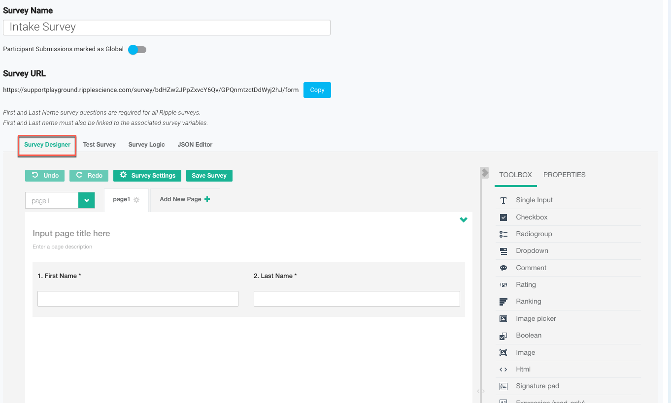The height and width of the screenshot is (403, 671).
Task: Save the survey
Action: (209, 175)
